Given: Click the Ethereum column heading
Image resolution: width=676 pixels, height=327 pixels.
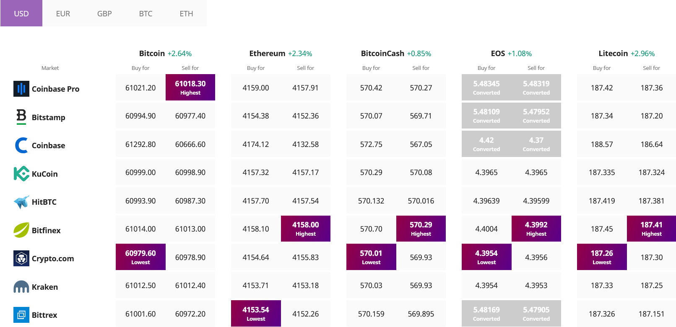Looking at the screenshot, I should point(267,53).
